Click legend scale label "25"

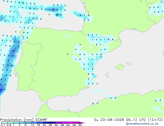coord(50,125)
